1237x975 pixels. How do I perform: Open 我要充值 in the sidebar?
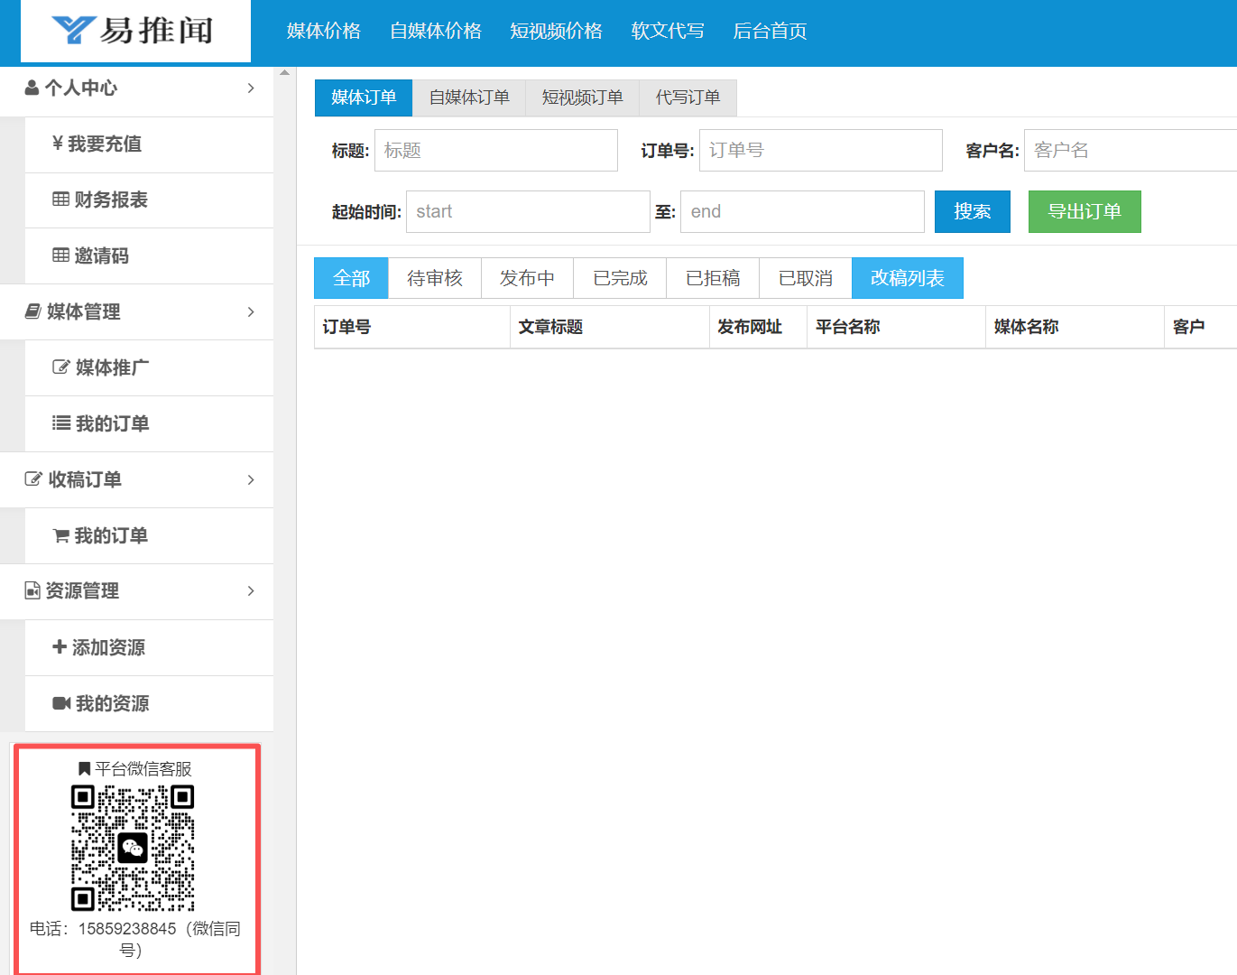point(149,144)
